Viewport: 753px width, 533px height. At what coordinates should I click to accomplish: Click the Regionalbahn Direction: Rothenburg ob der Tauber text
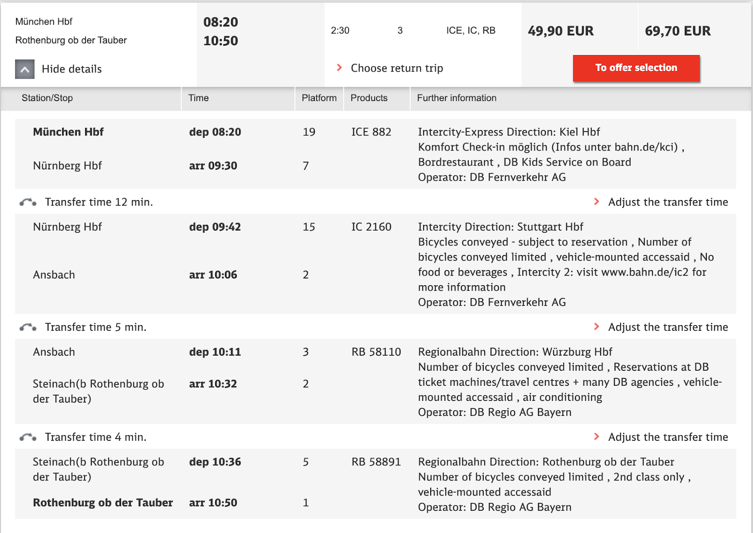pos(546,462)
